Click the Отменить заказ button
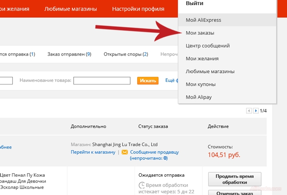 tap(235, 193)
